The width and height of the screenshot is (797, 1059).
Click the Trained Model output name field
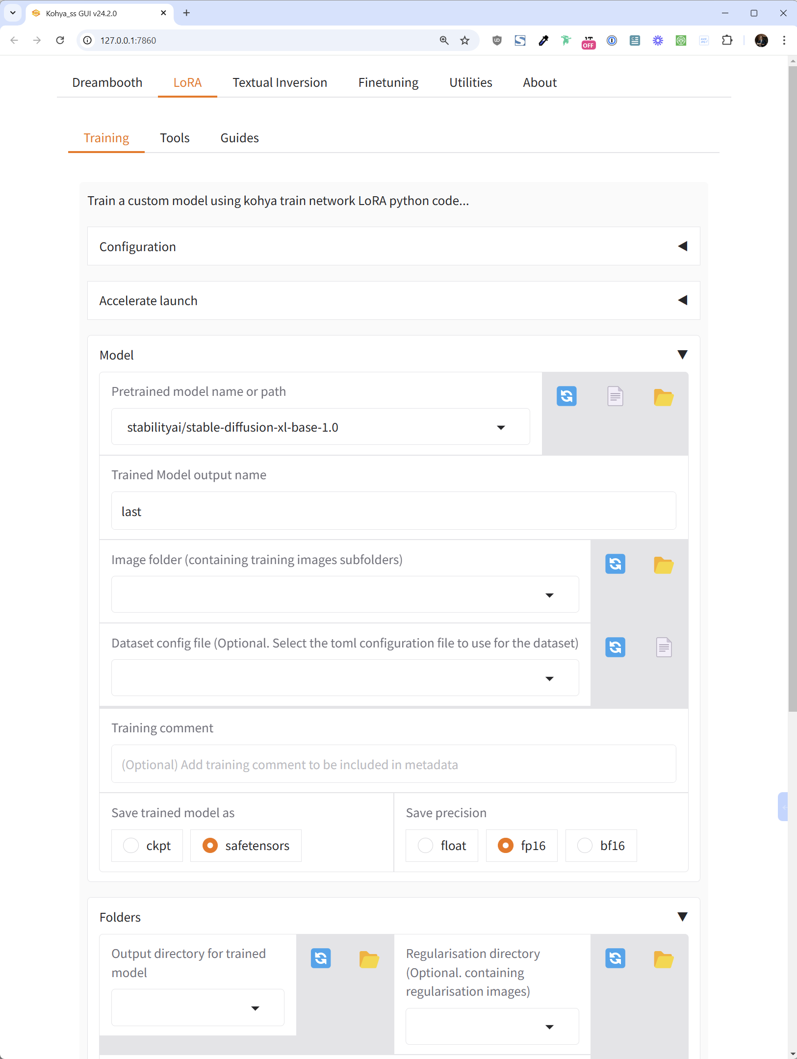coord(393,511)
